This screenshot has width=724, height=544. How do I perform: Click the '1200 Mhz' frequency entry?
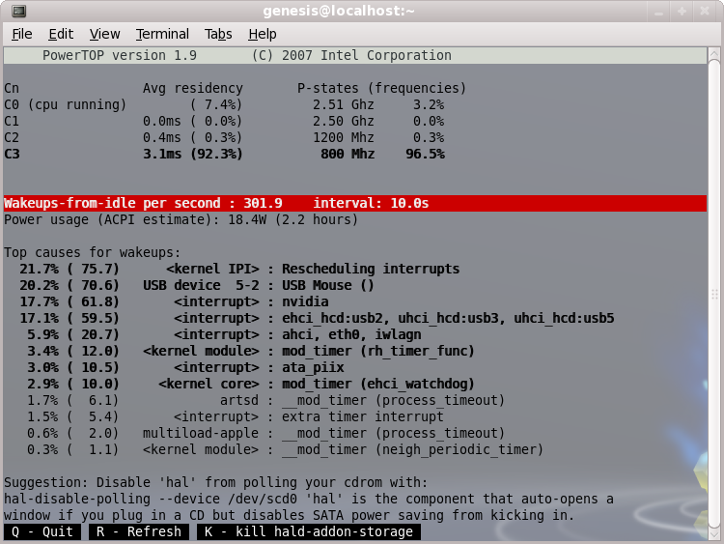344,138
